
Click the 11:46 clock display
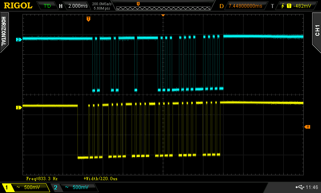point(312,187)
